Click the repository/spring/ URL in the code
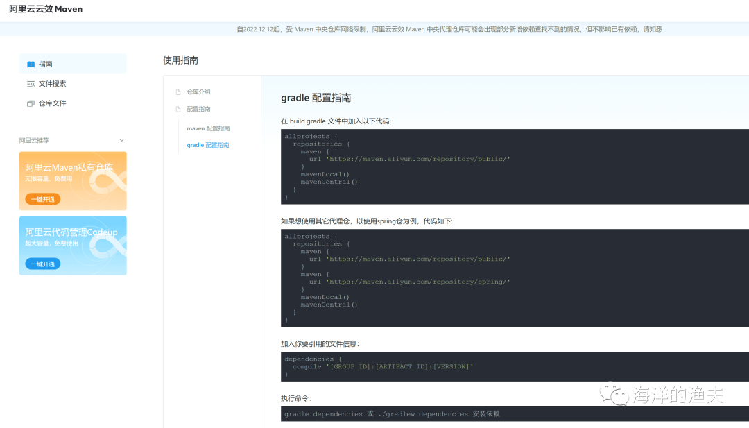 click(418, 282)
